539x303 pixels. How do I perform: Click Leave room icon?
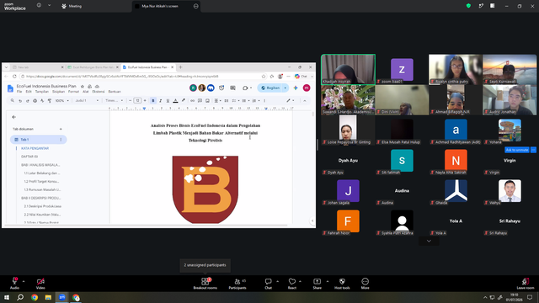pos(526,284)
